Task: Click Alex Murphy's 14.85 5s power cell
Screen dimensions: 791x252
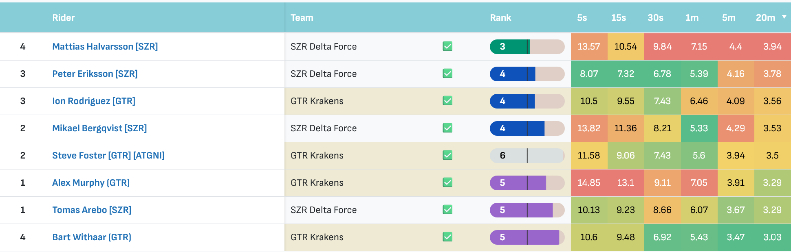Action: pyautogui.click(x=589, y=183)
